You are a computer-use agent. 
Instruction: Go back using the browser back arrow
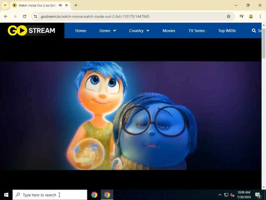pyautogui.click(x=6, y=16)
